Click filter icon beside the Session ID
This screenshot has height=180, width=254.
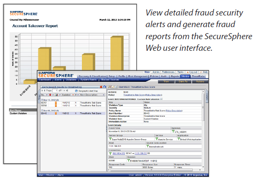[129, 161]
